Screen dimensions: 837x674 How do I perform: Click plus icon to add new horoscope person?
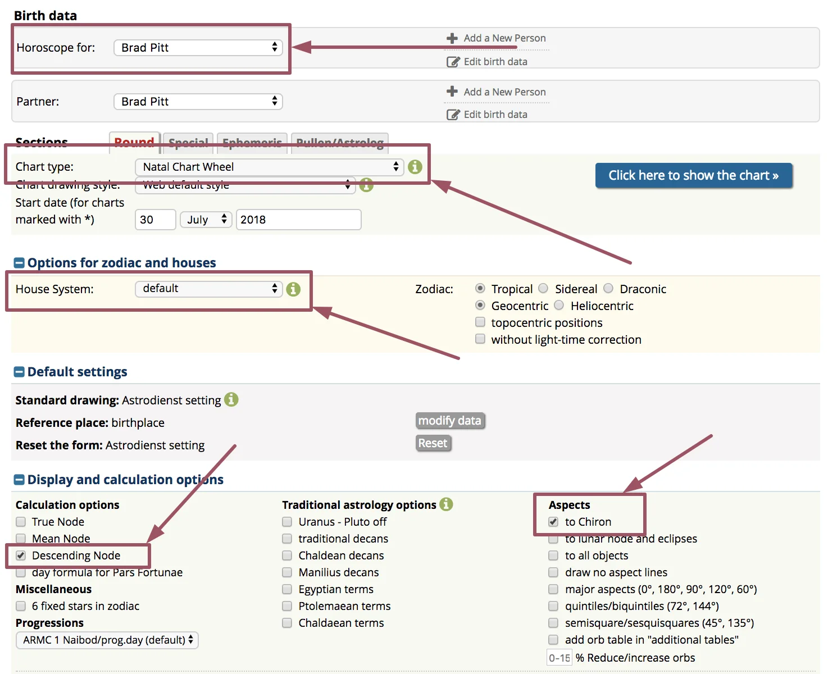click(452, 38)
